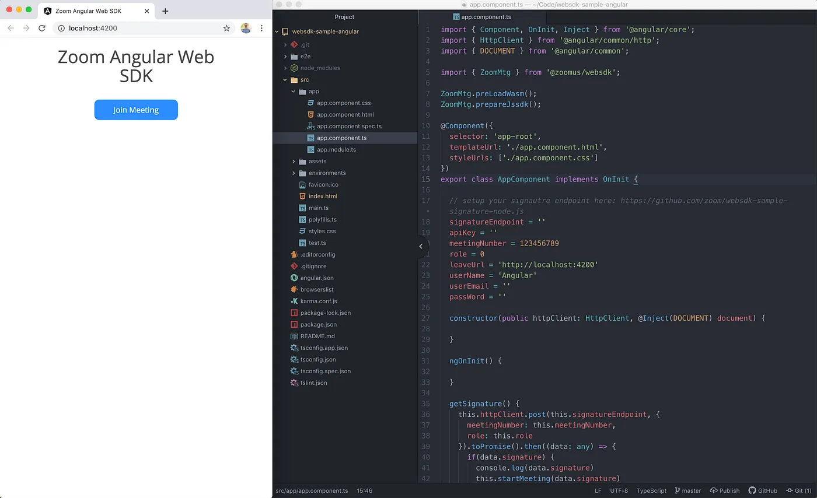Click the Karma icon beside karma.conf.js

click(x=295, y=301)
